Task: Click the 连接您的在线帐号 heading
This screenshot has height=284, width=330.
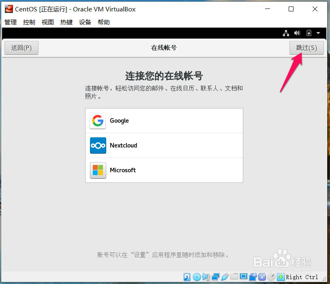Action: [164, 76]
